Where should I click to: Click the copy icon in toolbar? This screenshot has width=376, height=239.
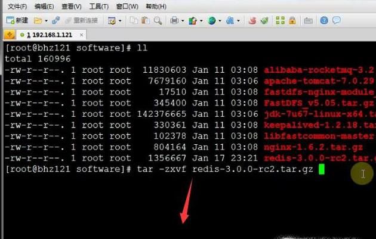coord(134,21)
